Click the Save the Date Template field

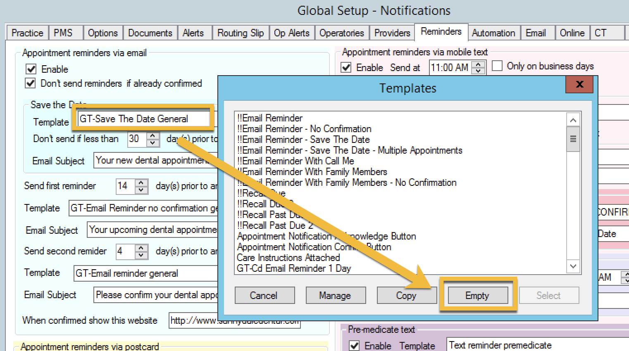point(145,119)
